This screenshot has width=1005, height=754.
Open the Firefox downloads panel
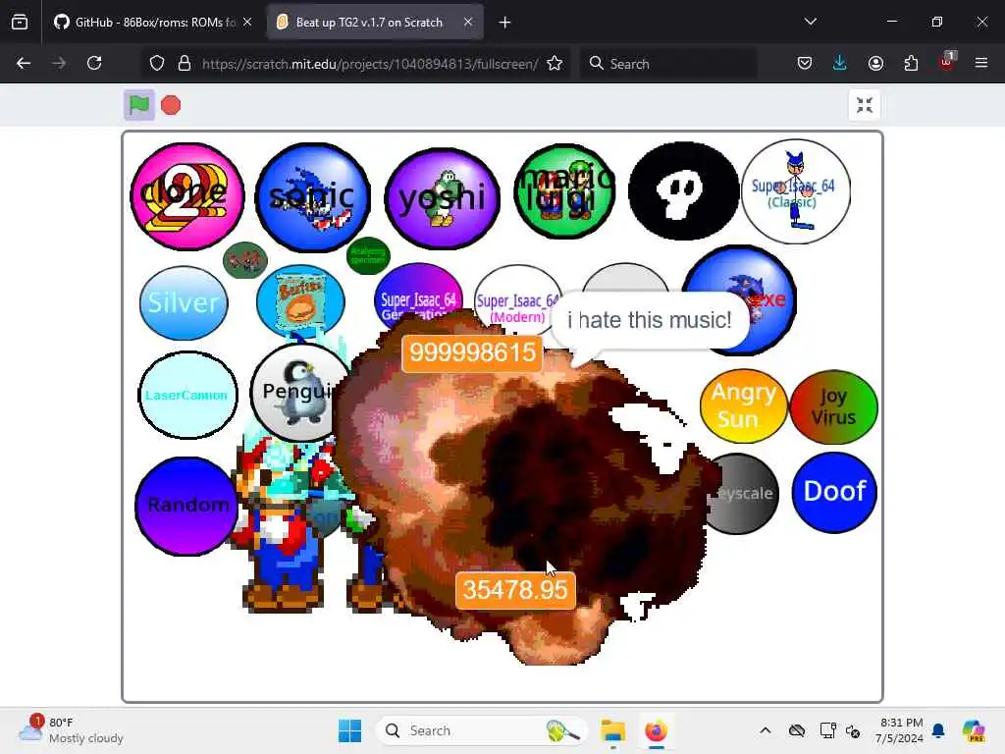pyautogui.click(x=840, y=63)
